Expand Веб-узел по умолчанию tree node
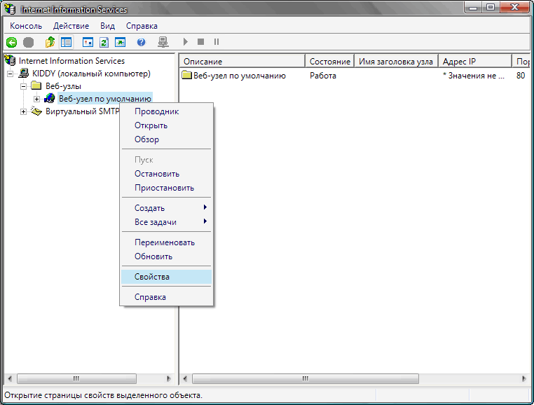534x405 pixels. (36, 99)
